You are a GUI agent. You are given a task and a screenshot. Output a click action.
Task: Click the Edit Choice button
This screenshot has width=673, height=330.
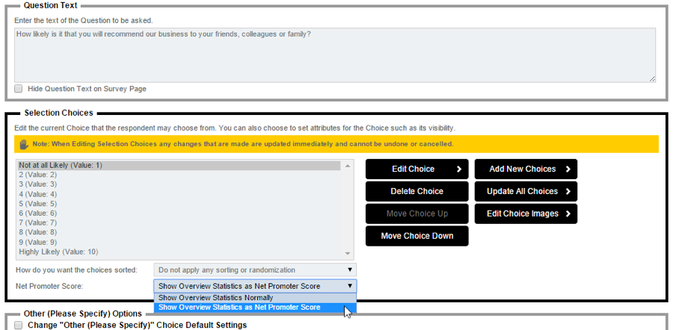(417, 169)
